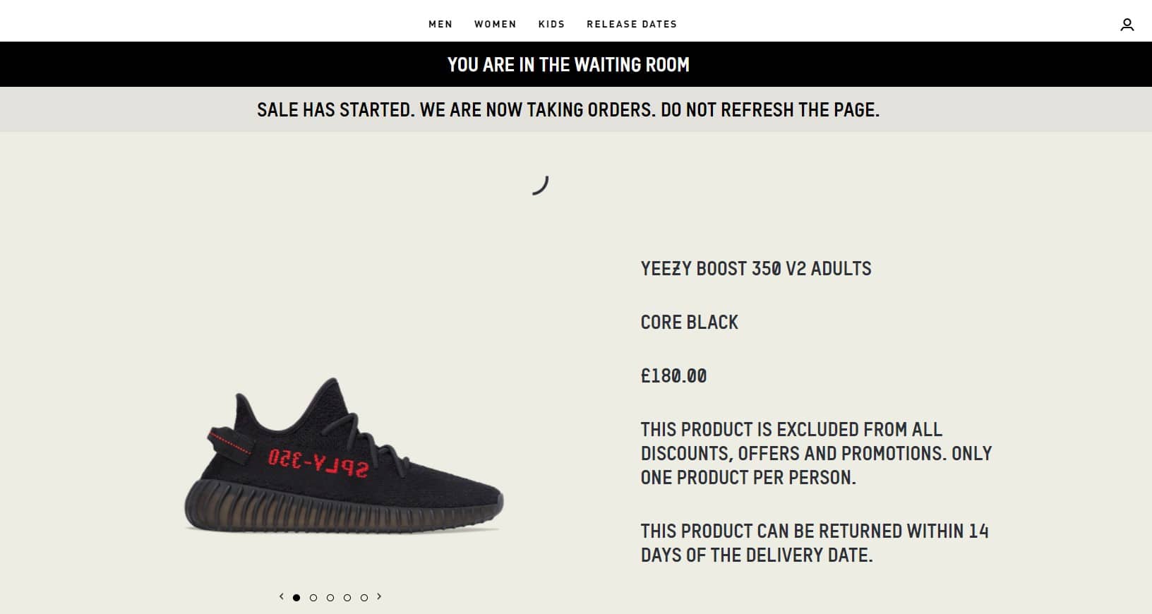Click the £180.00 price text
Image resolution: width=1152 pixels, height=614 pixels.
click(673, 376)
